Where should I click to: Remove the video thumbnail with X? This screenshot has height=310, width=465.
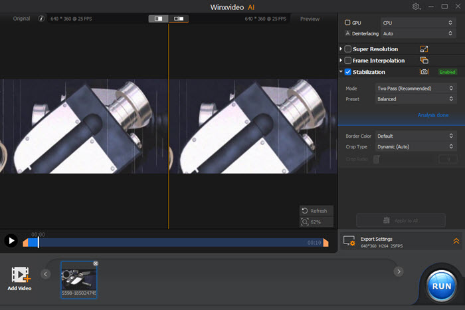[95, 263]
